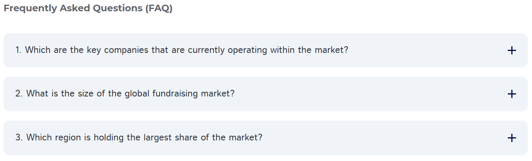Click the plus icon for largest share question
The height and width of the screenshot is (161, 532).
(x=512, y=138)
